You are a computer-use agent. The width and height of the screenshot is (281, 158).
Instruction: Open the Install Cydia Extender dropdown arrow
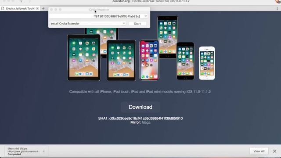pyautogui.click(x=124, y=23)
